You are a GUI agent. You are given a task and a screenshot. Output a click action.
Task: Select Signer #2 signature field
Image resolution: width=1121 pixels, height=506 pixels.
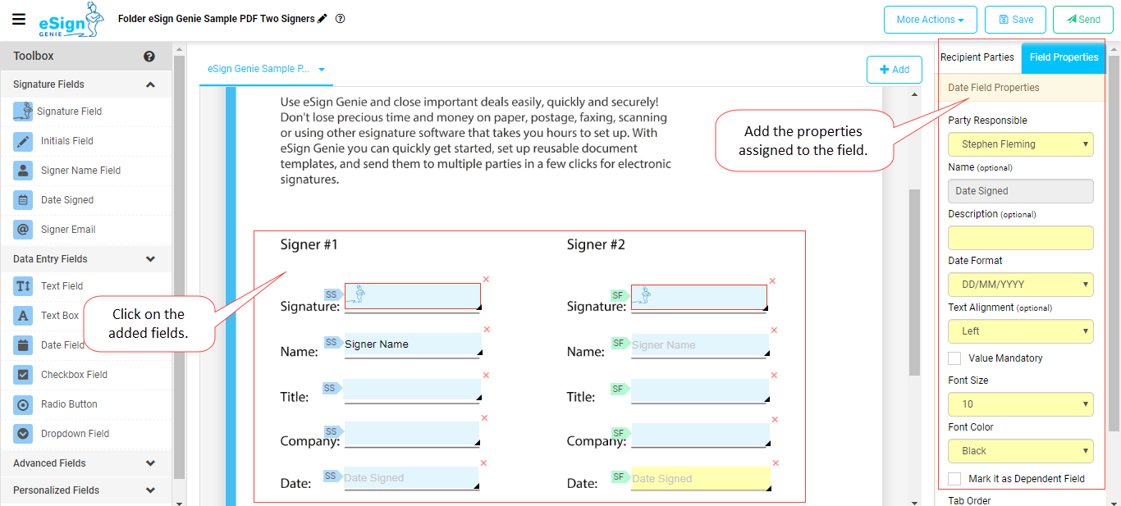tap(699, 297)
